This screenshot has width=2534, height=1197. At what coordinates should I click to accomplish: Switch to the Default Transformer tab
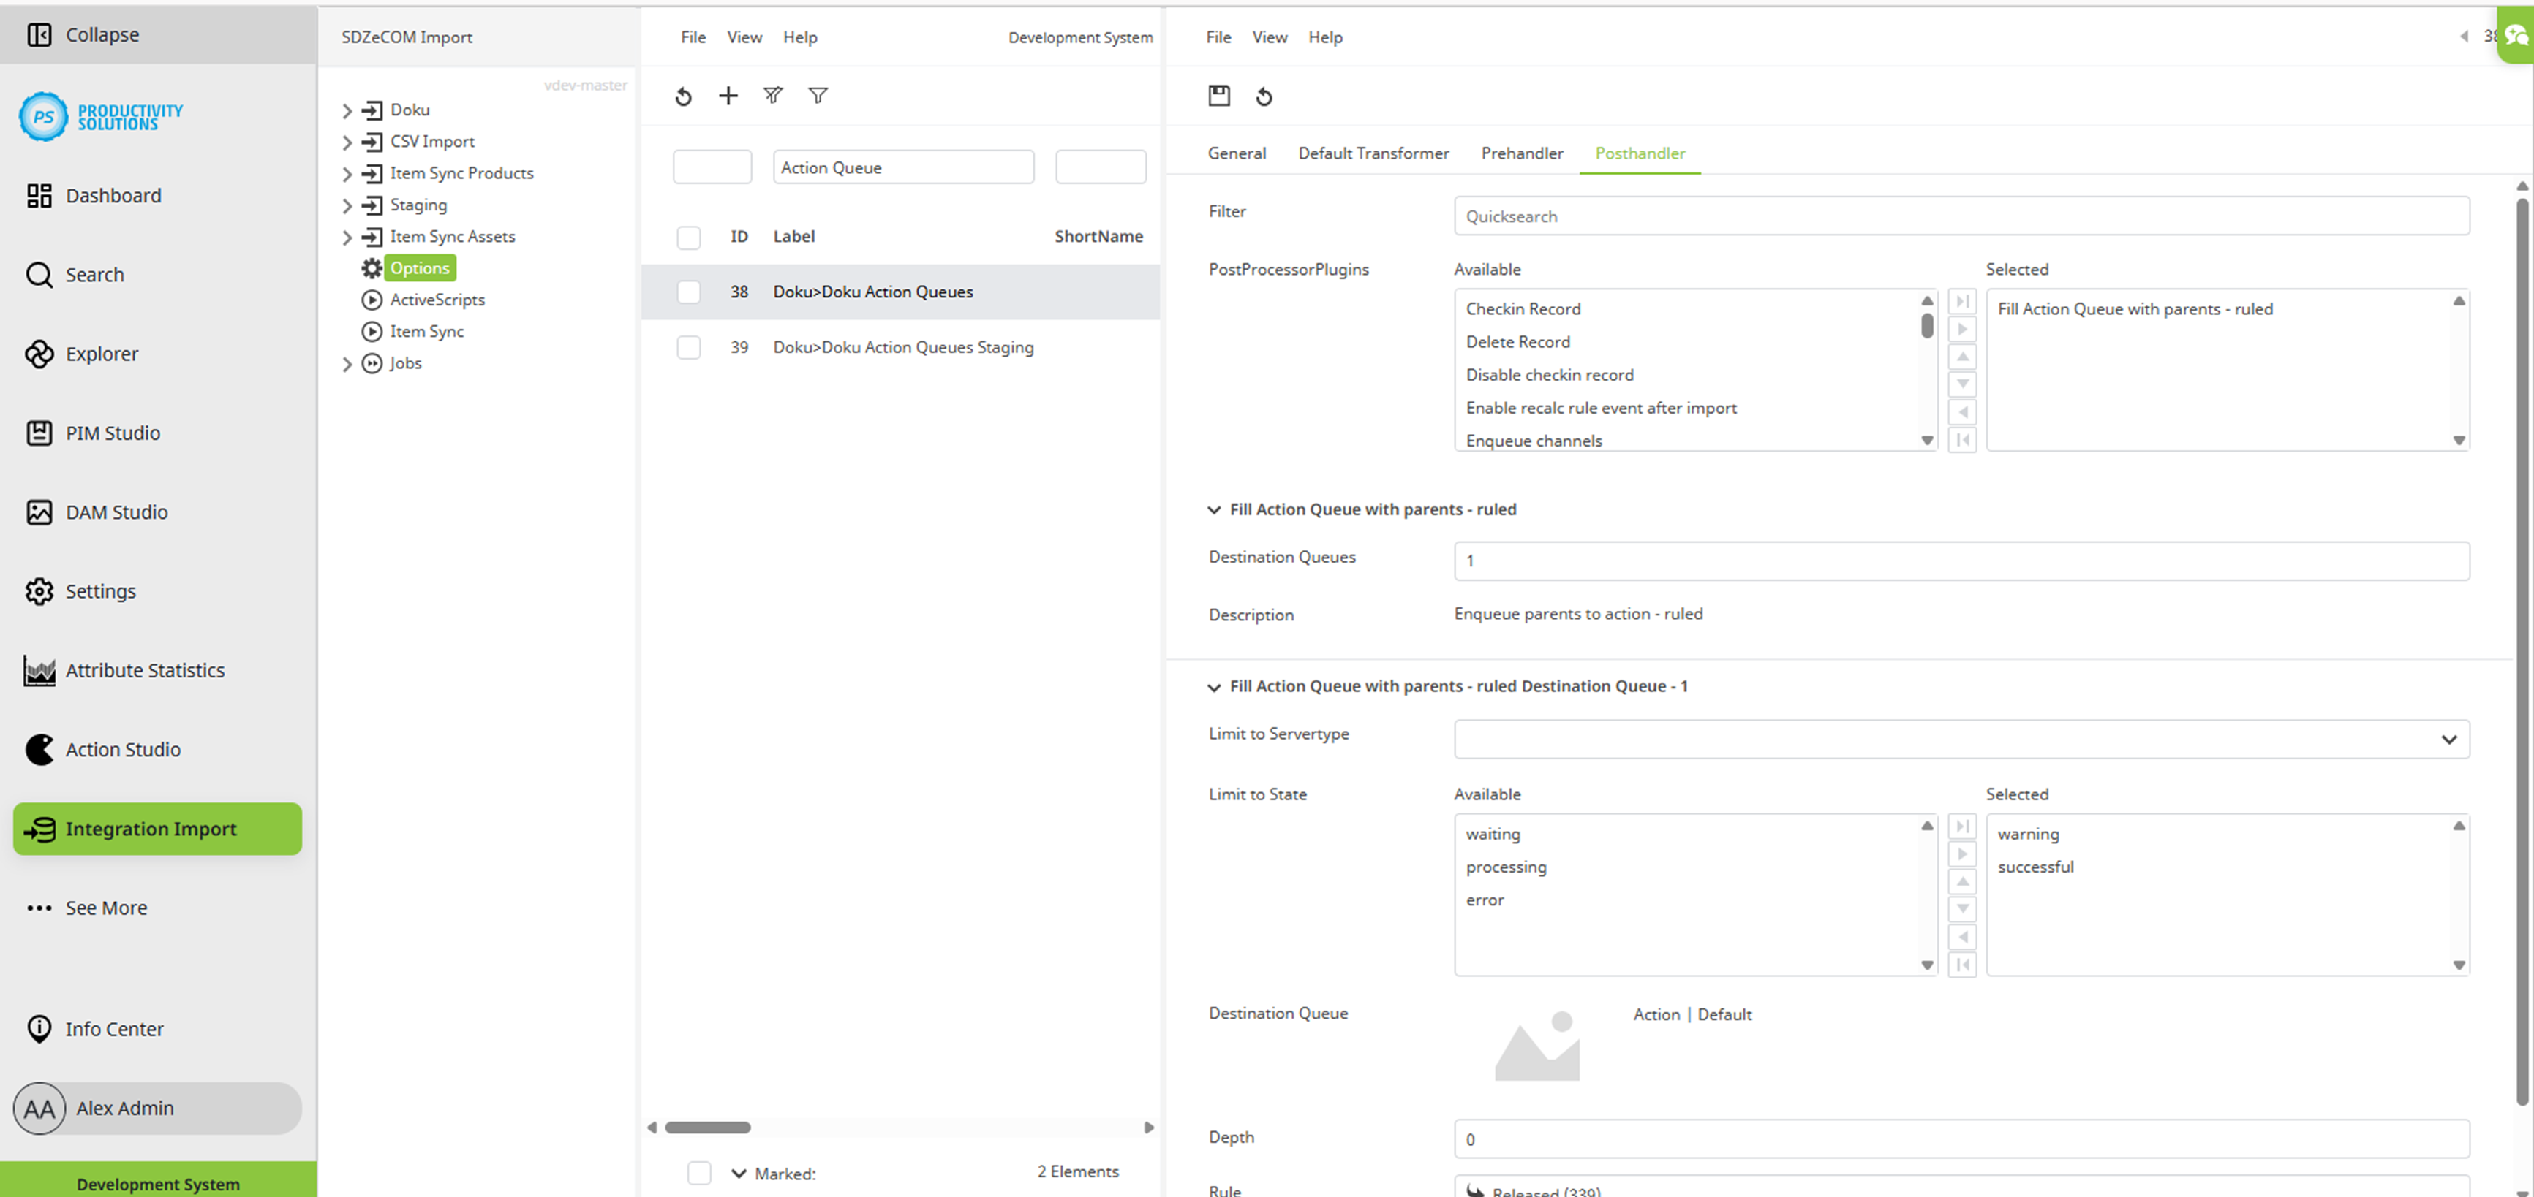pyautogui.click(x=1373, y=153)
